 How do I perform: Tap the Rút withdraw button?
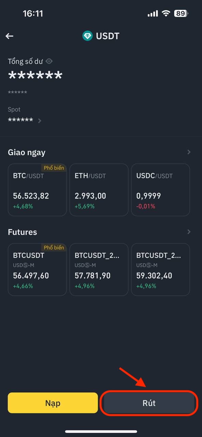coord(149,403)
